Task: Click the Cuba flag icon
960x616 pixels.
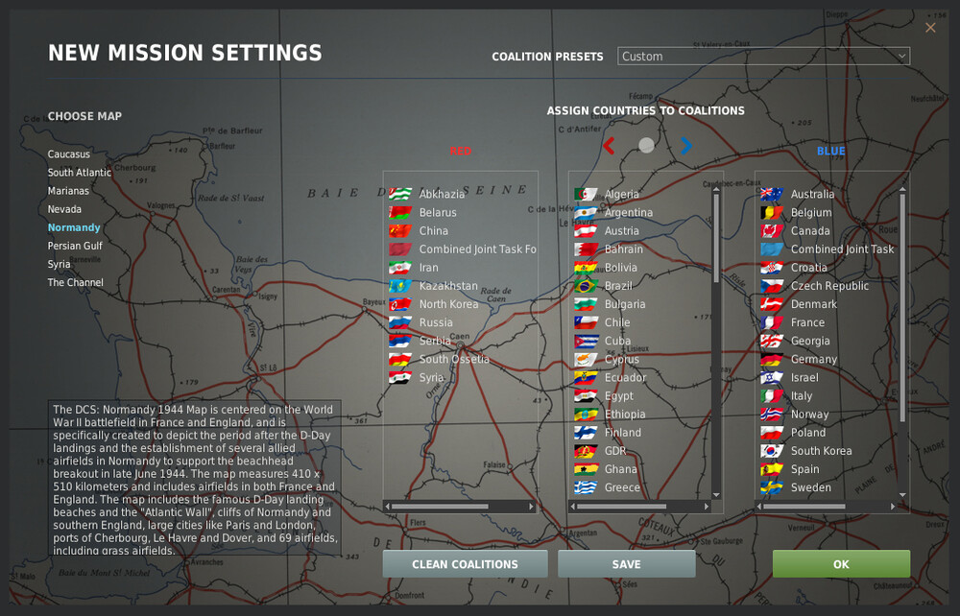Action: (x=586, y=341)
